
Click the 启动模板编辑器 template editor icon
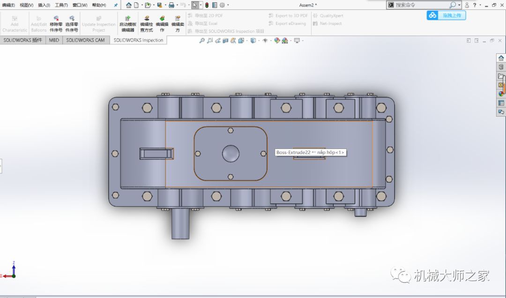pyautogui.click(x=127, y=19)
